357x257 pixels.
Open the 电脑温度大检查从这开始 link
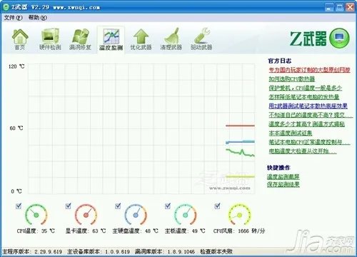coord(303,151)
